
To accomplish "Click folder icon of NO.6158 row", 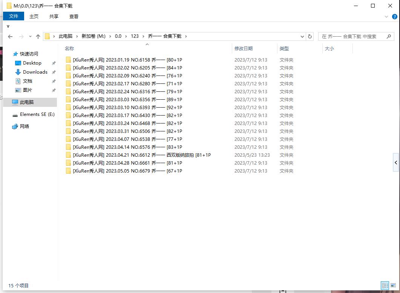I will tap(68, 60).
